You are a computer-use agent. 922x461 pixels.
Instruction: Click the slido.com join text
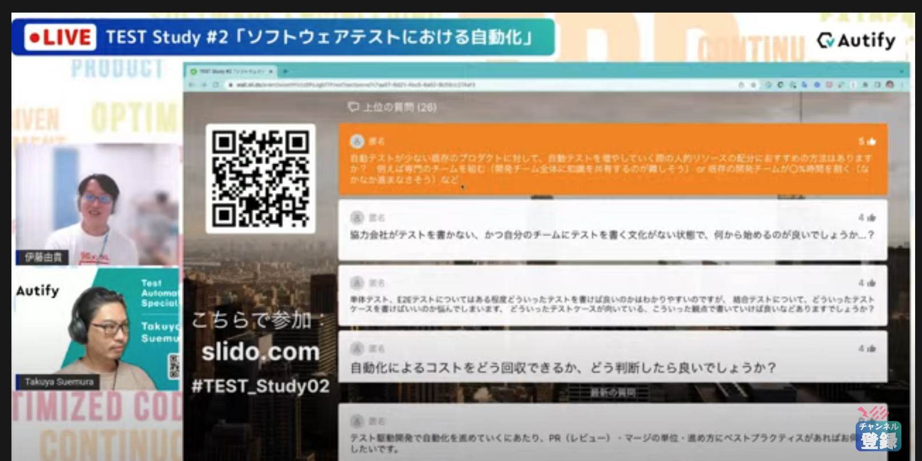[x=260, y=351]
